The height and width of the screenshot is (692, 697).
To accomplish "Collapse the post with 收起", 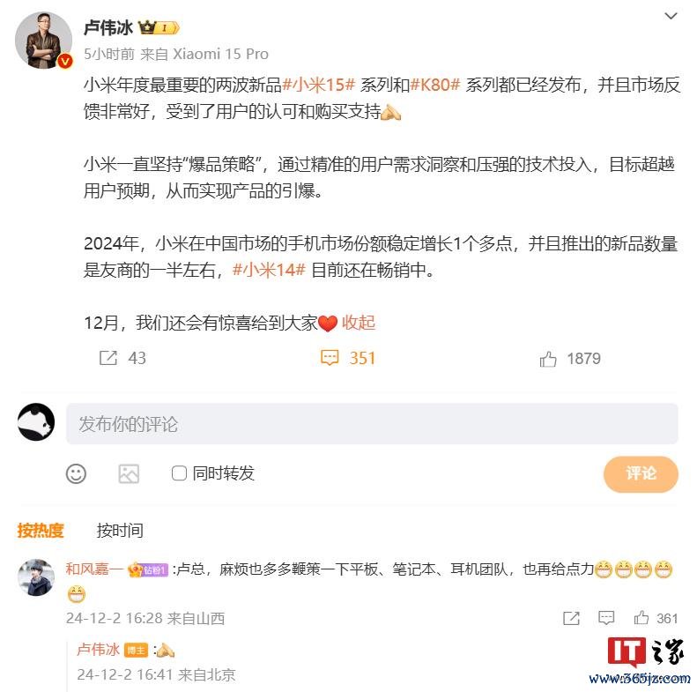I will (x=359, y=323).
